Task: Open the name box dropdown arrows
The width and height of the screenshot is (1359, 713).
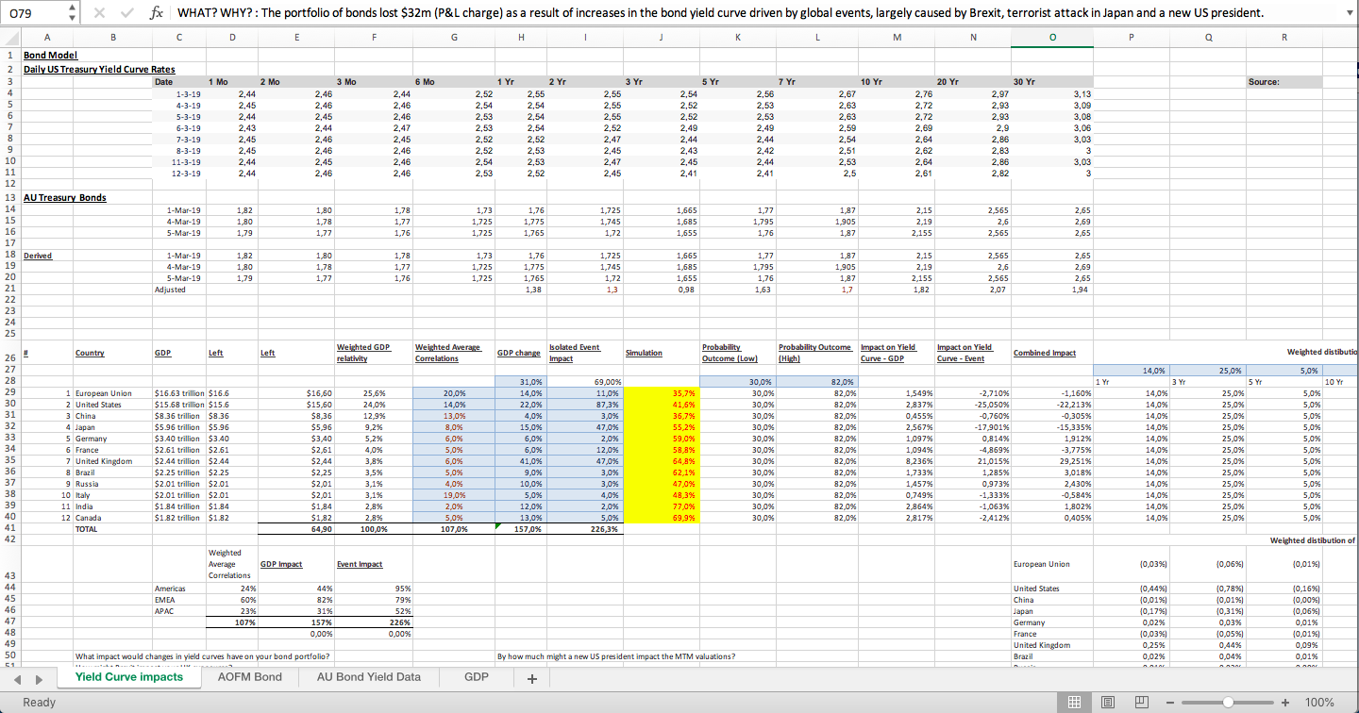Action: pos(73,13)
